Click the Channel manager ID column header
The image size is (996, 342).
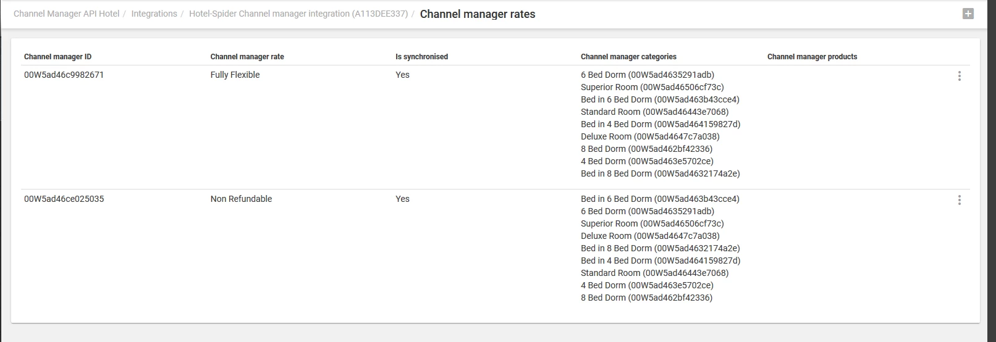pyautogui.click(x=57, y=57)
